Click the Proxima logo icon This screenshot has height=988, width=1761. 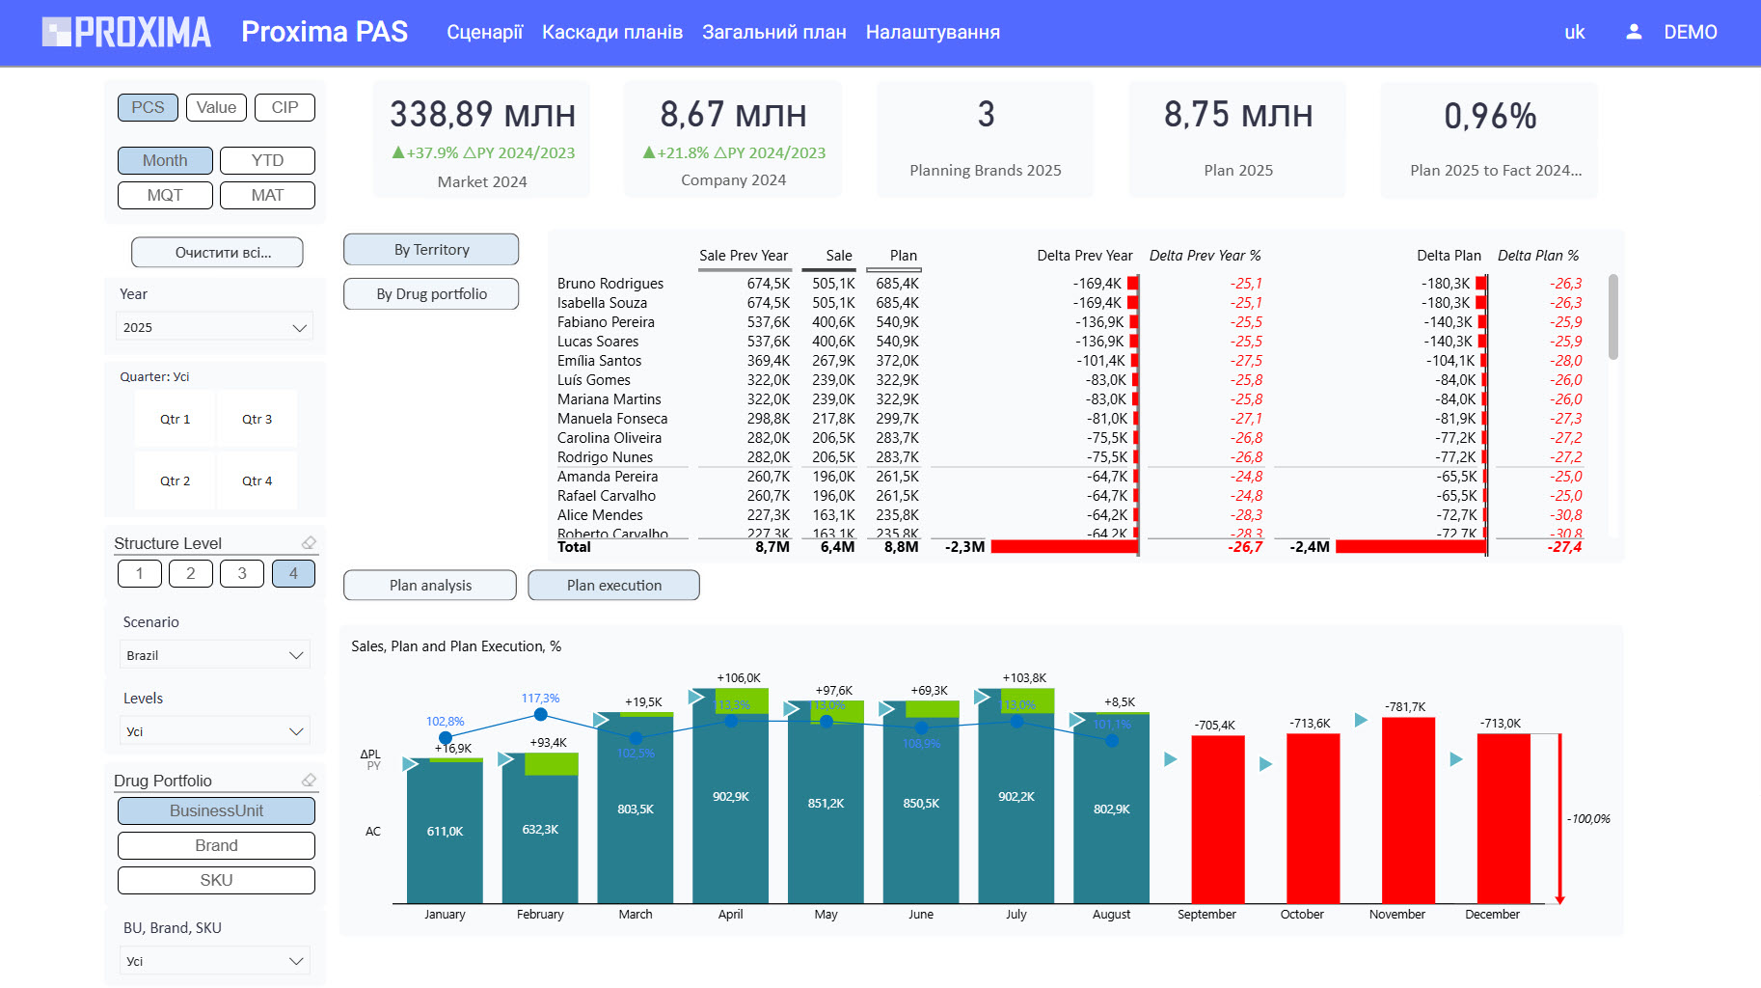57,32
